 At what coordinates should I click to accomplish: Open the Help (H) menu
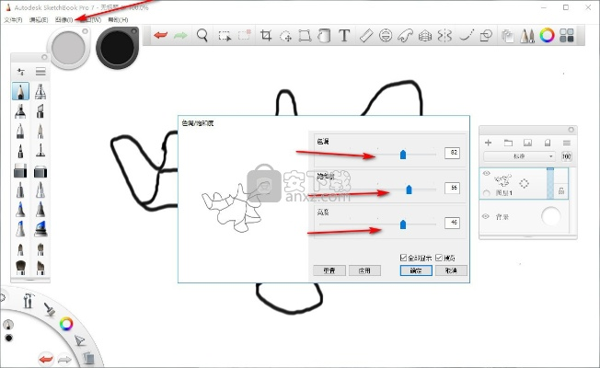[x=118, y=19]
